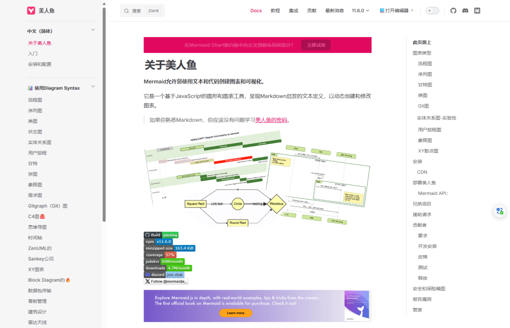
Task: Click the npm v11.6.0 badge
Action: pyautogui.click(x=158, y=242)
